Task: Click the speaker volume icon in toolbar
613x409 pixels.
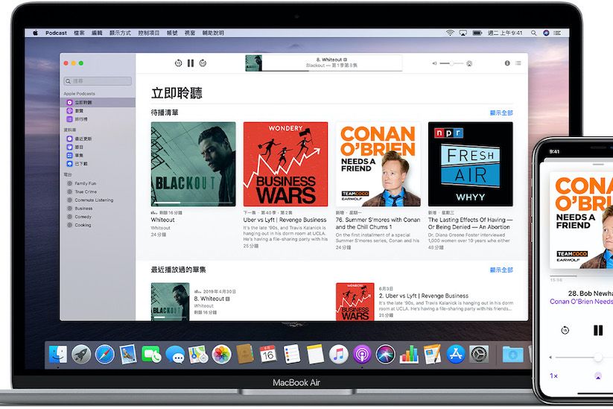Action: click(434, 63)
